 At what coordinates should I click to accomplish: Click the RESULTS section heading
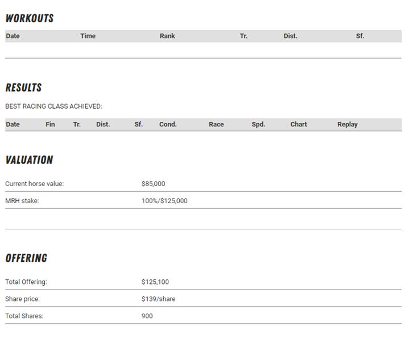pyautogui.click(x=23, y=88)
